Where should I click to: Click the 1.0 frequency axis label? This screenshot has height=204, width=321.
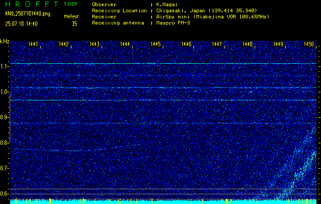[x=4, y=92]
